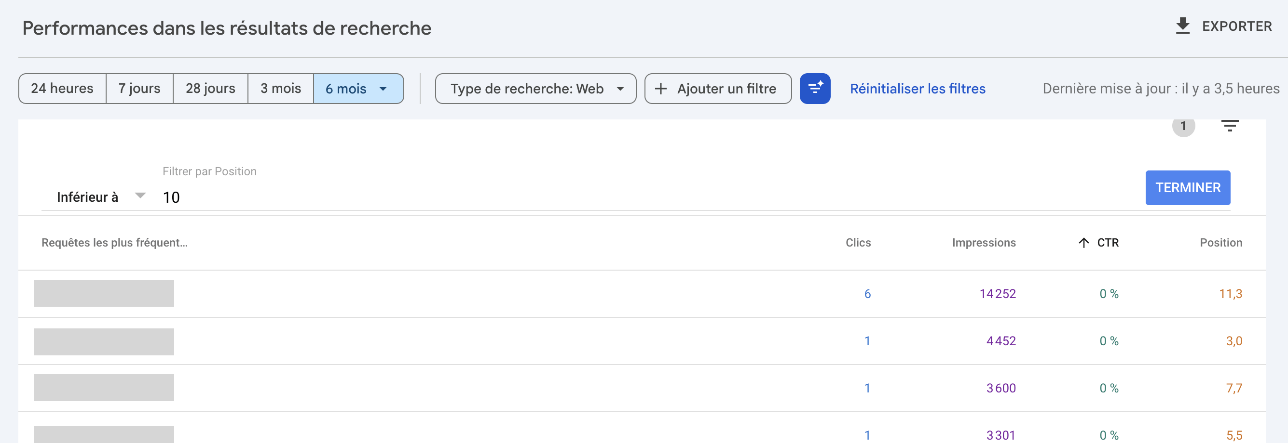Click the position filter value field showing 10
Image resolution: width=1288 pixels, height=443 pixels.
click(172, 196)
